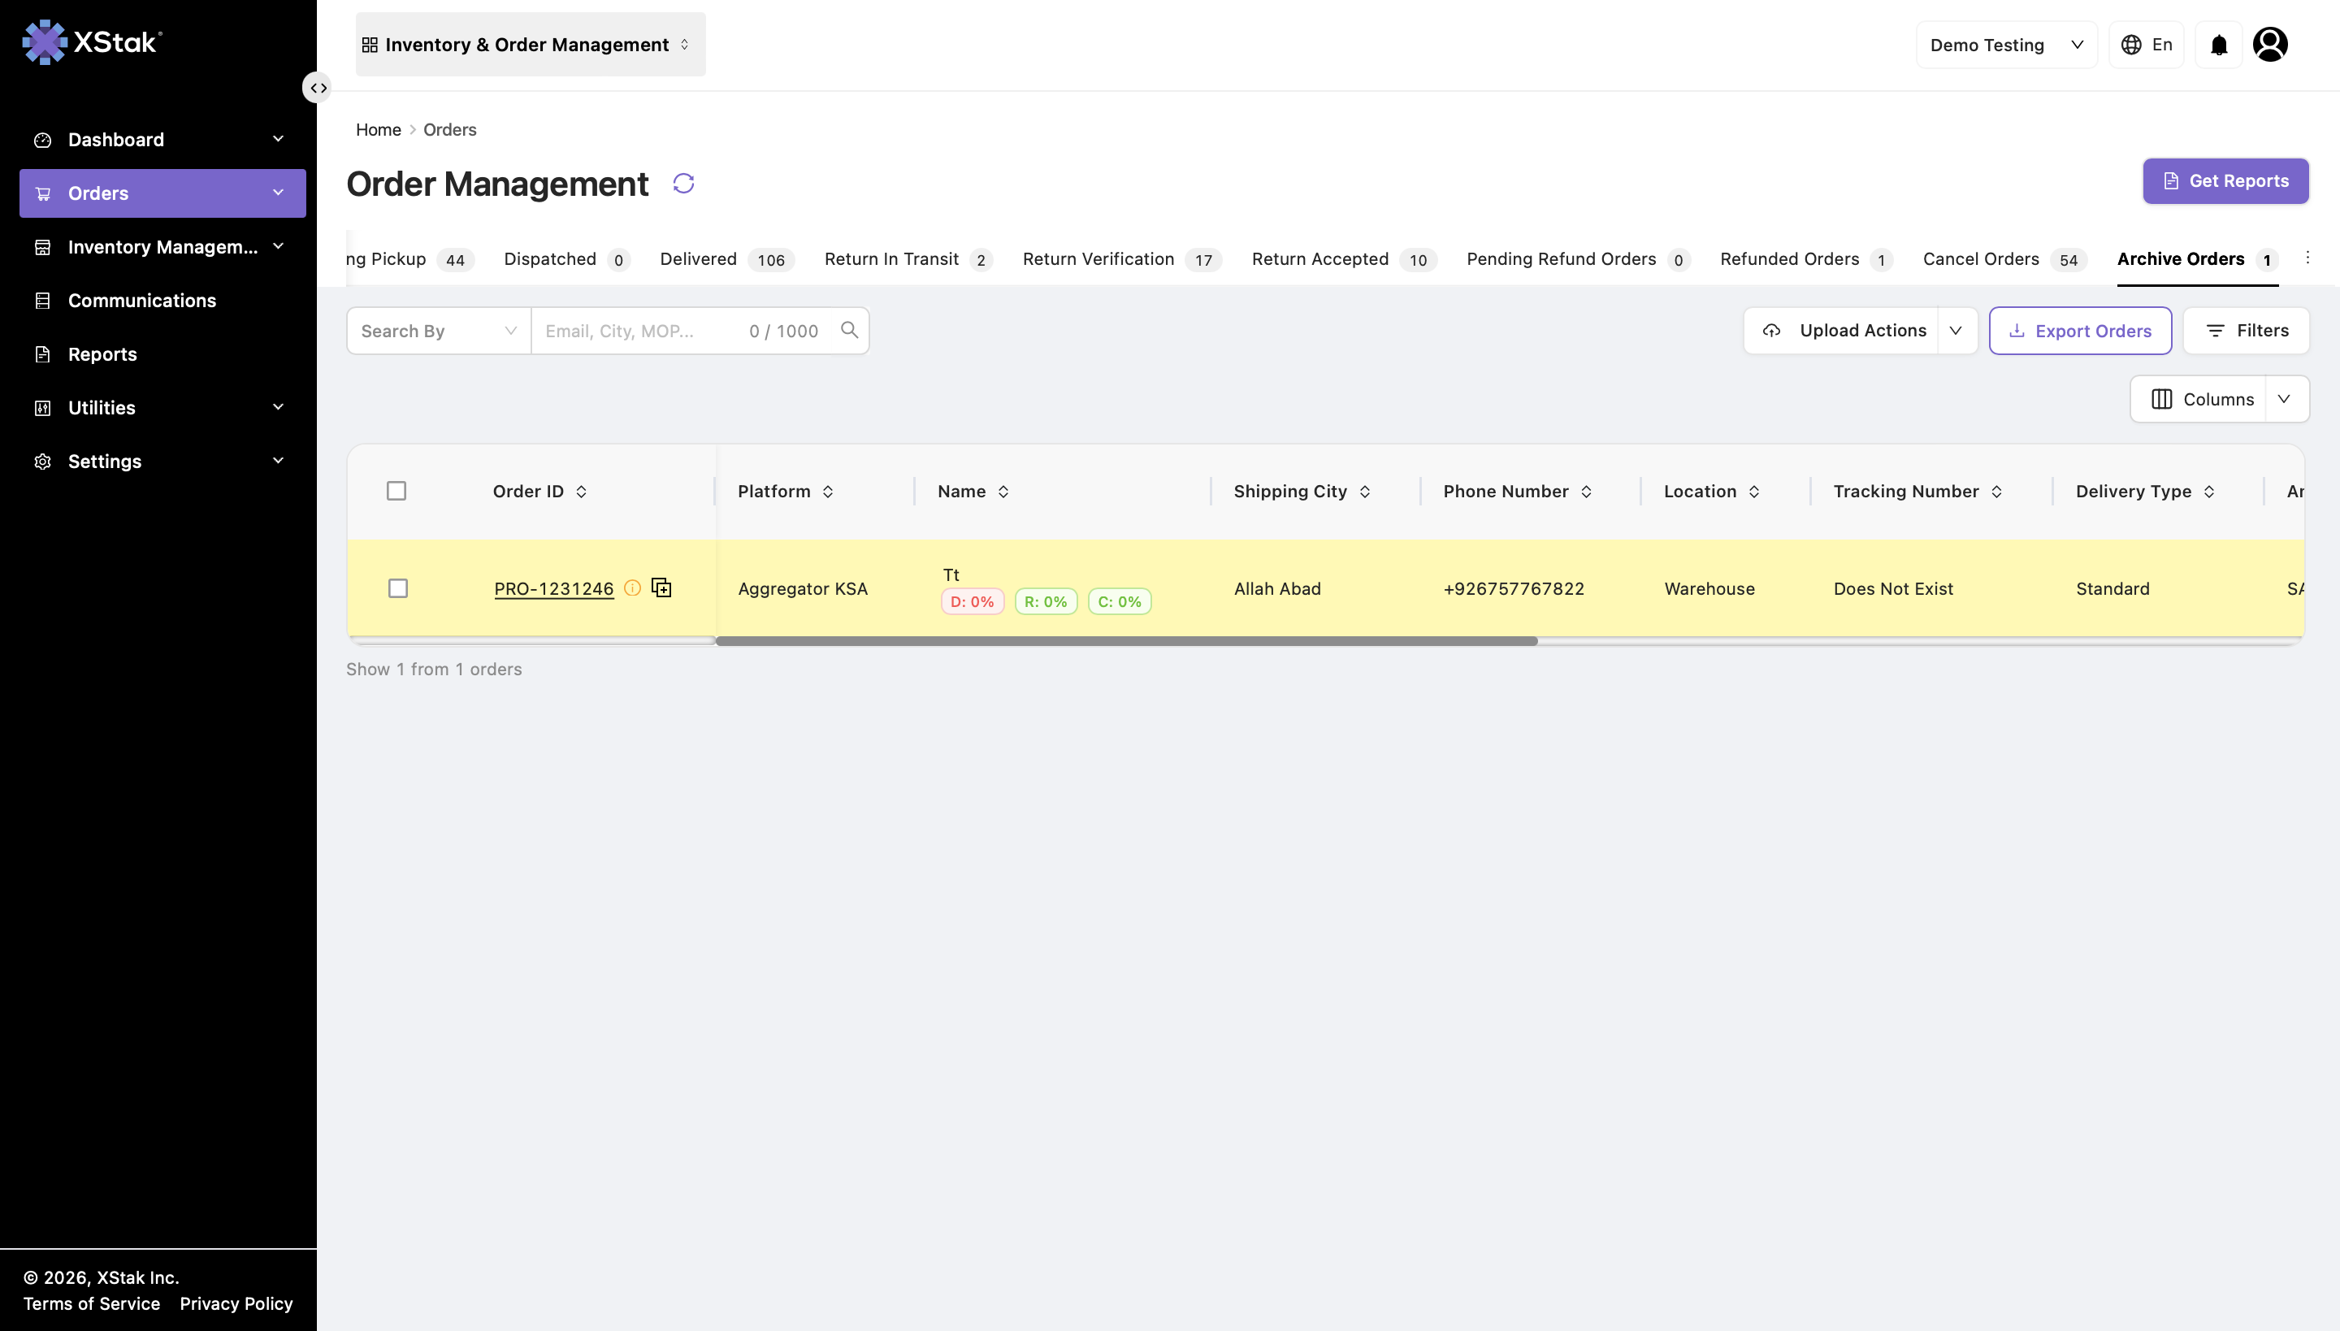
Task: Open order PRO-1231246 link
Action: point(554,588)
